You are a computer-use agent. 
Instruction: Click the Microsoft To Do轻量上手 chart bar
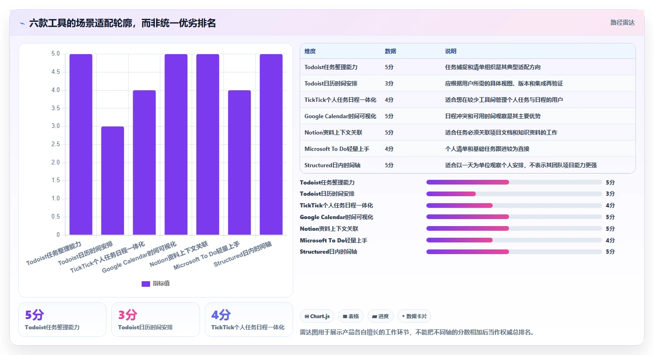coord(239,163)
